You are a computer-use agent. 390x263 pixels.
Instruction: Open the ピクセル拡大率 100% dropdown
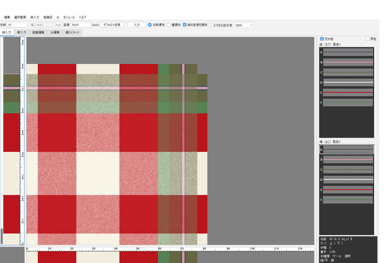click(243, 25)
